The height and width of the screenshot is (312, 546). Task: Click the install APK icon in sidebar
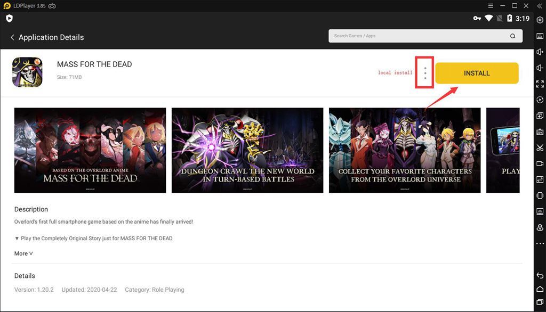[x=540, y=132]
